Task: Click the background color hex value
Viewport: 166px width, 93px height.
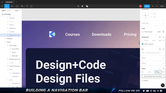Action: coord(146,41)
